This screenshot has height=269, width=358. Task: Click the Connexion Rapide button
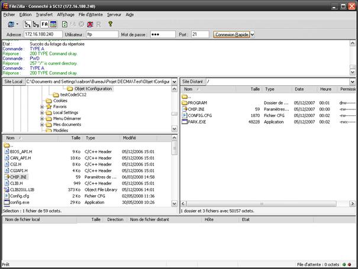pos(231,34)
